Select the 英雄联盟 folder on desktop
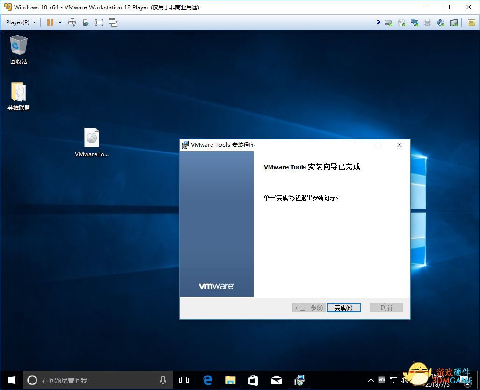This screenshot has width=480, height=390. [19, 96]
